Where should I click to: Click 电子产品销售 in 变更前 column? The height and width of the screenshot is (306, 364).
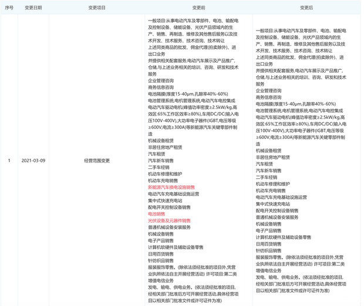[161, 241]
